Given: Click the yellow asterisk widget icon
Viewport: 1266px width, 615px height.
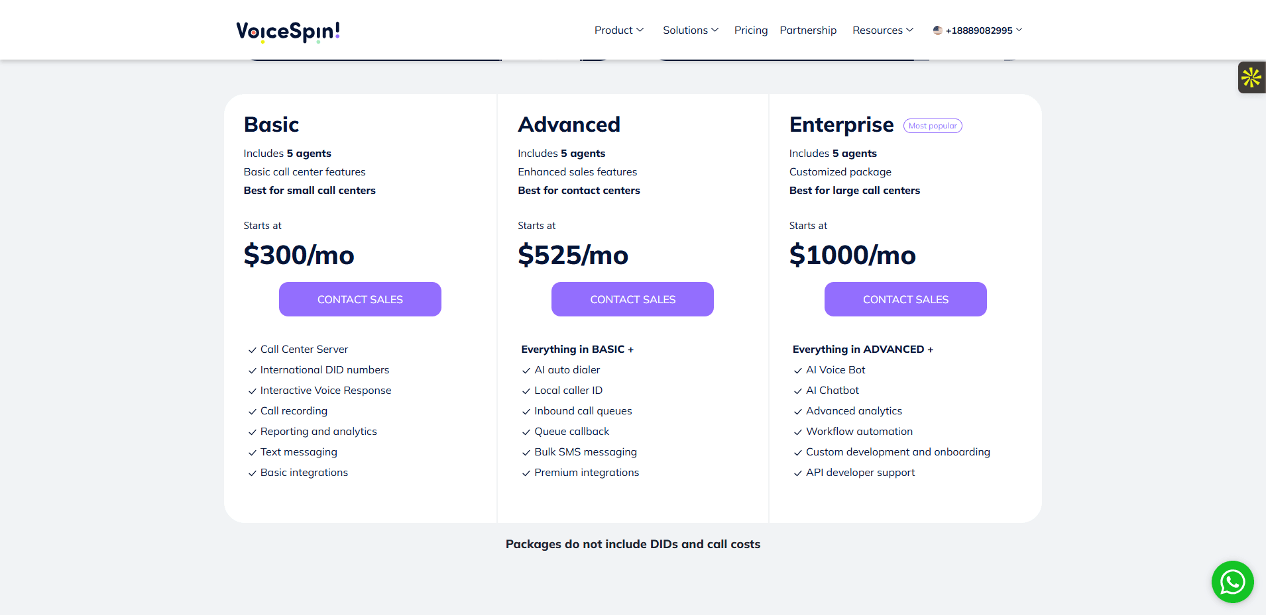Looking at the screenshot, I should point(1251,77).
